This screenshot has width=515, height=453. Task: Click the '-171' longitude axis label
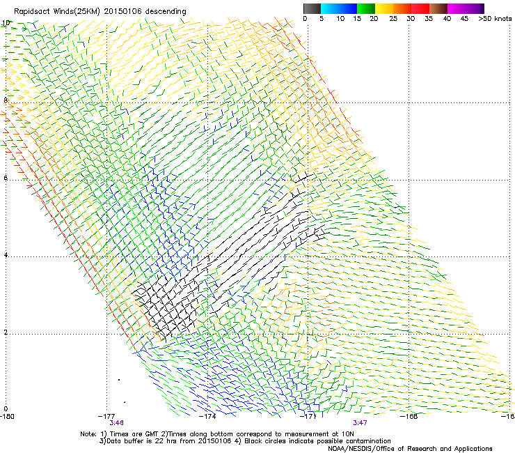(308, 417)
